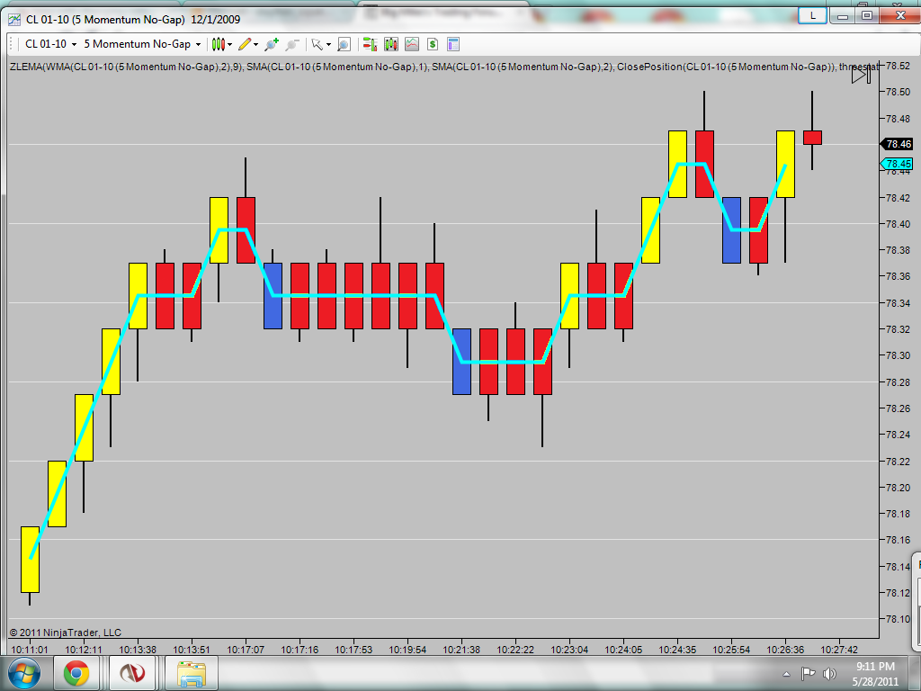Image resolution: width=921 pixels, height=691 pixels.
Task: Click the 10:11:01 time axis label
Action: coord(30,650)
